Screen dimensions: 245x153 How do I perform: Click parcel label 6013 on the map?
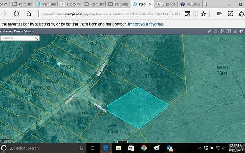point(115,90)
